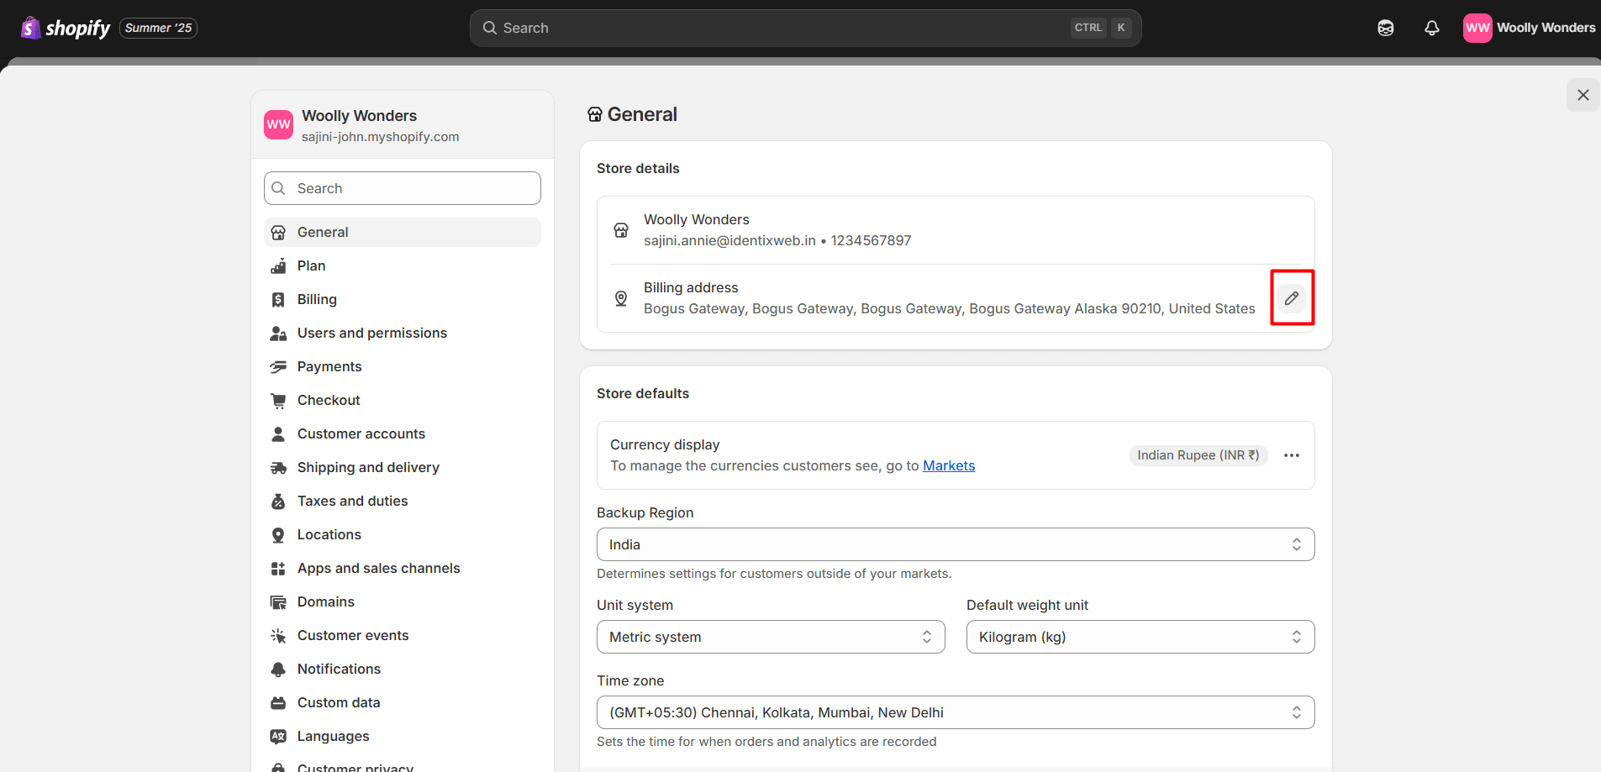Open Payments settings
Screen dimensions: 1601x772
(403, 366)
